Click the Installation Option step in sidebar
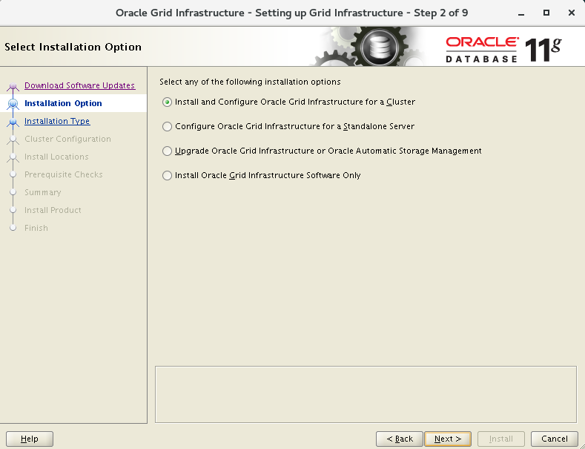 pyautogui.click(x=63, y=103)
